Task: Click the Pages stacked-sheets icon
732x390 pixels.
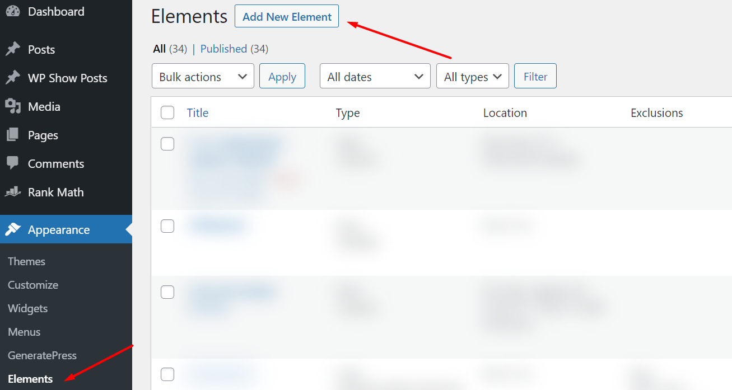Action: (13, 135)
